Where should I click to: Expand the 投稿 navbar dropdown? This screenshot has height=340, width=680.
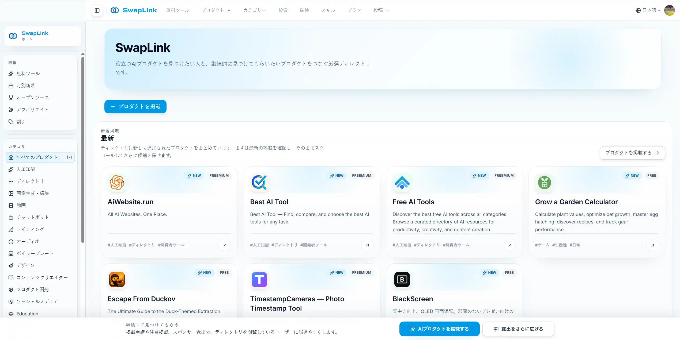coord(381,10)
